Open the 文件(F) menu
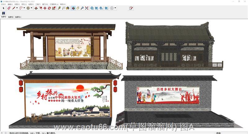This screenshot has height=134, width=248. [x=3, y=4]
